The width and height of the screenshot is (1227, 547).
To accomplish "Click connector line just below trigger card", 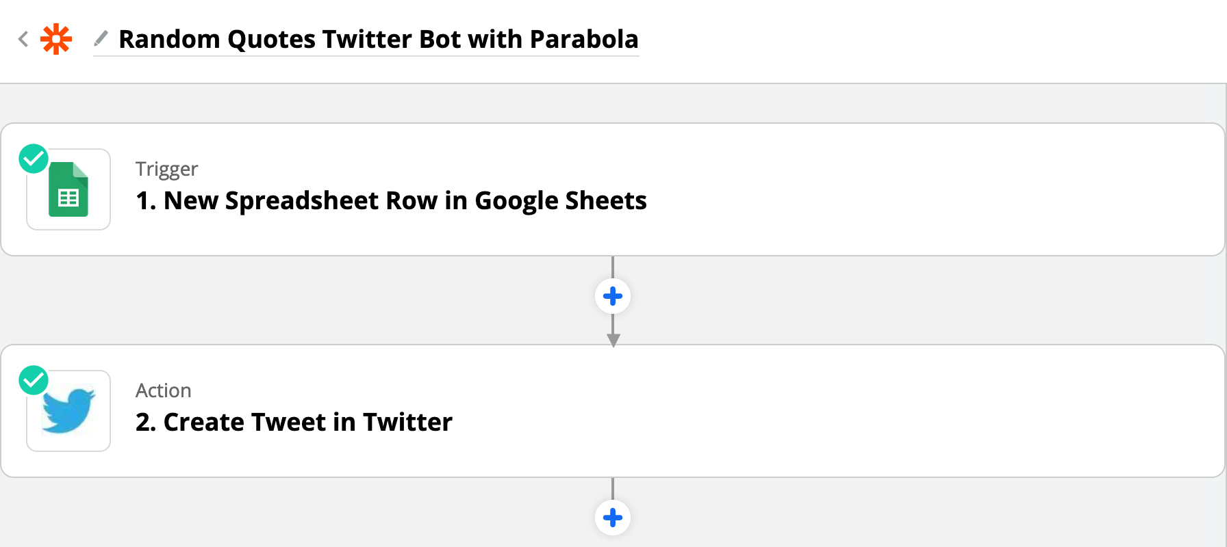I will [x=613, y=267].
